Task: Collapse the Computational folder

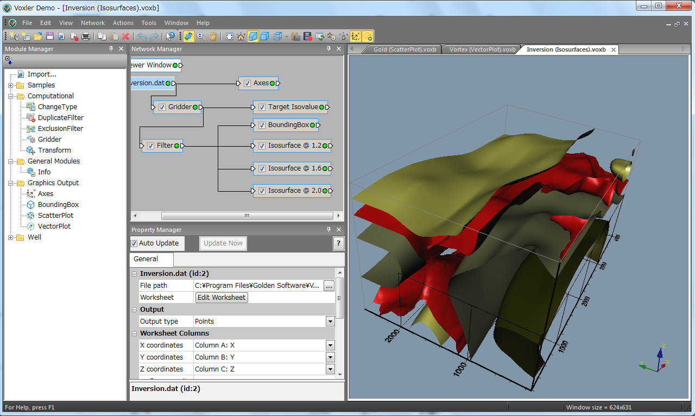Action: [11, 96]
